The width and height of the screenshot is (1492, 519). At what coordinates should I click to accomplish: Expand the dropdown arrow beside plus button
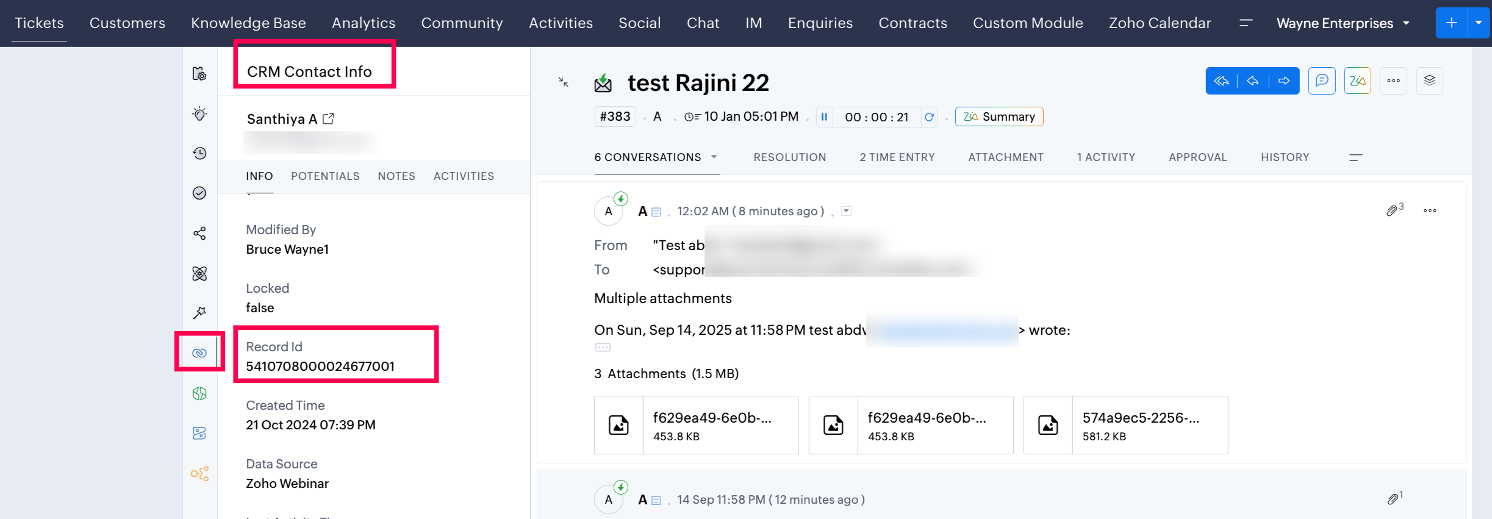pyautogui.click(x=1479, y=23)
